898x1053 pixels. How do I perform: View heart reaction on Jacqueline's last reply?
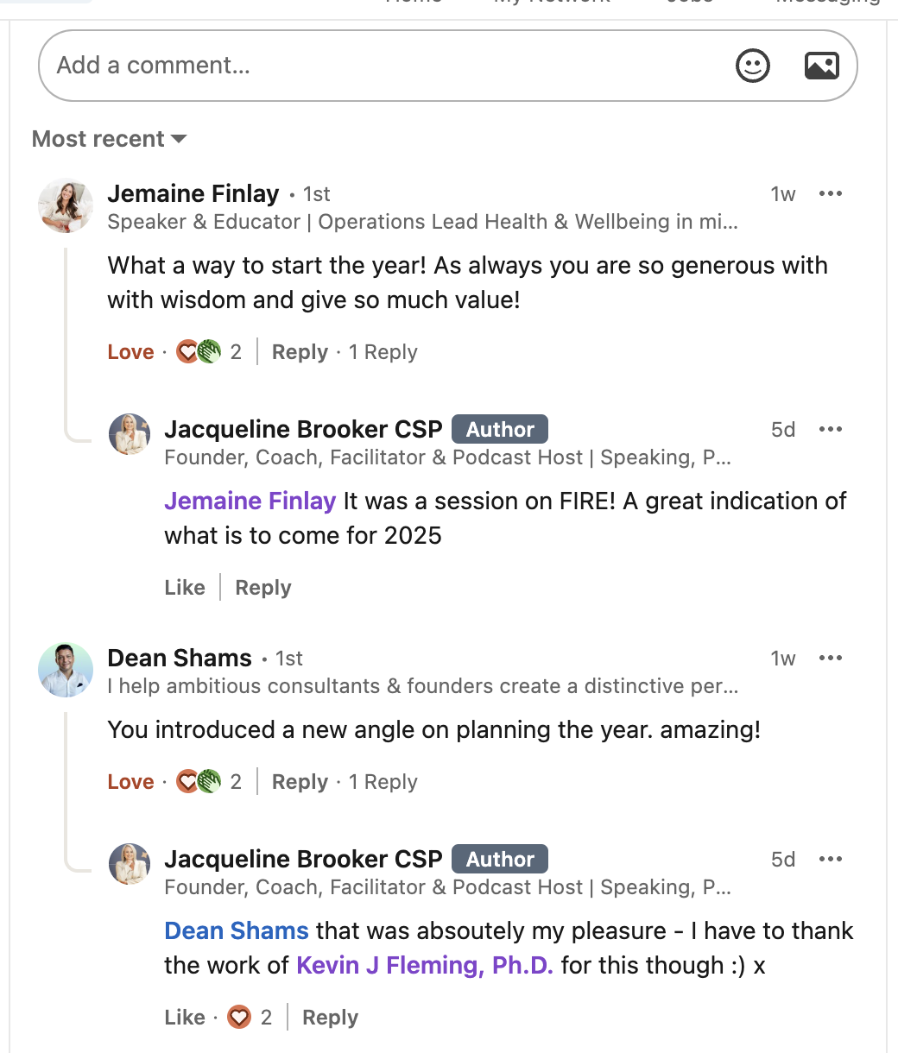tap(239, 1018)
